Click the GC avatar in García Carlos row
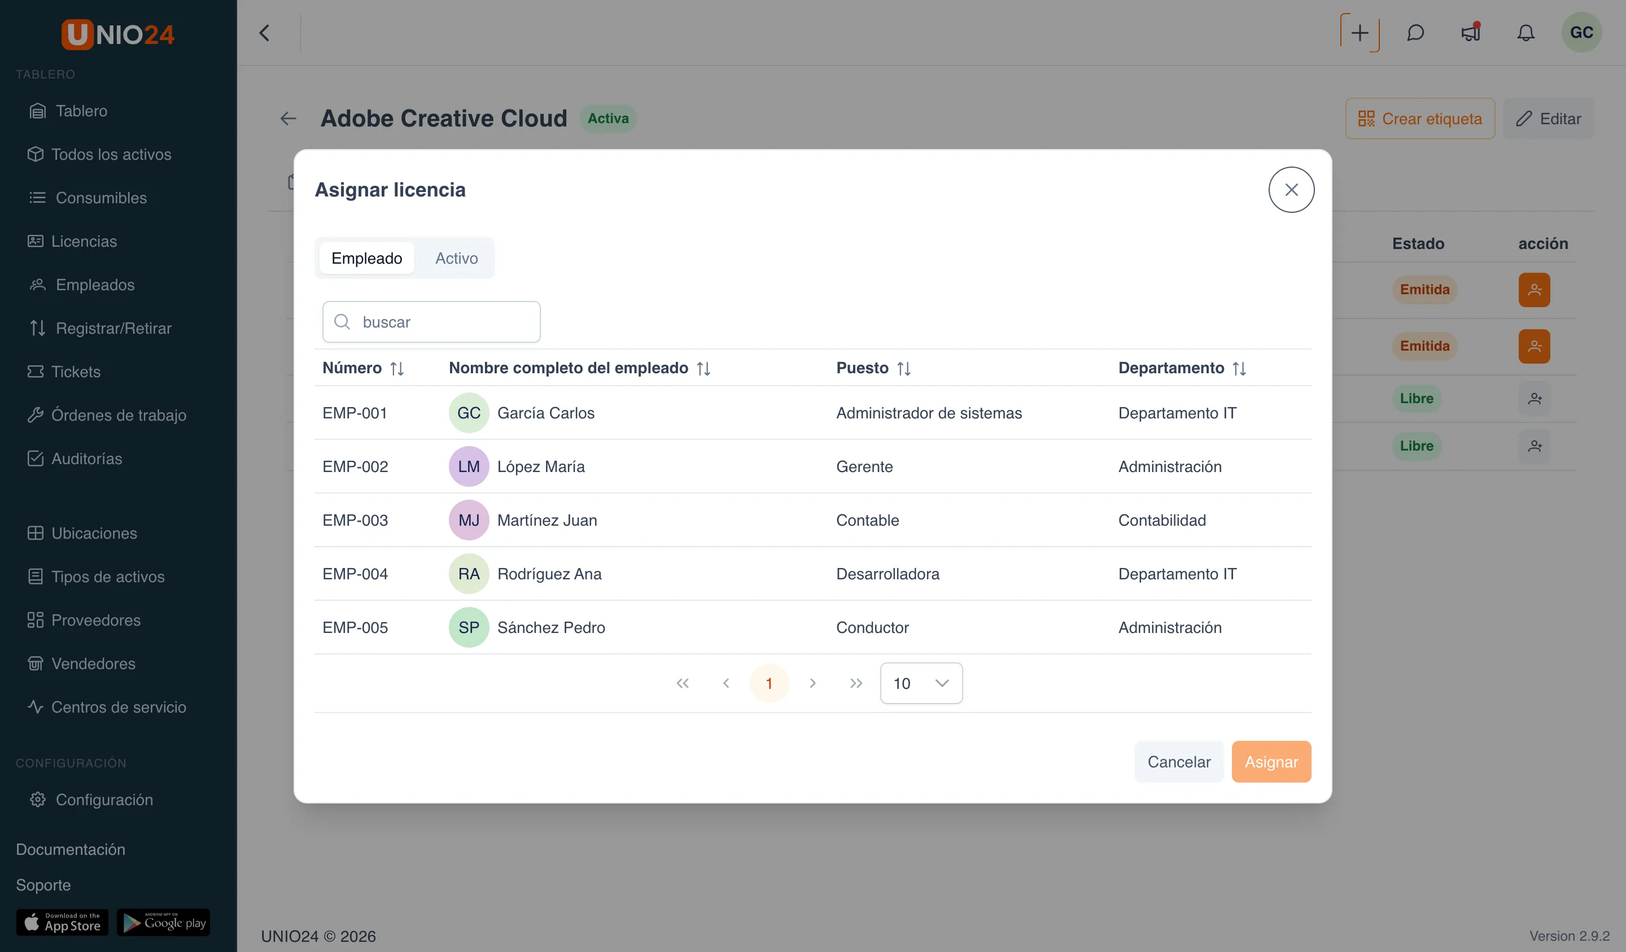The image size is (1626, 952). pos(469,413)
